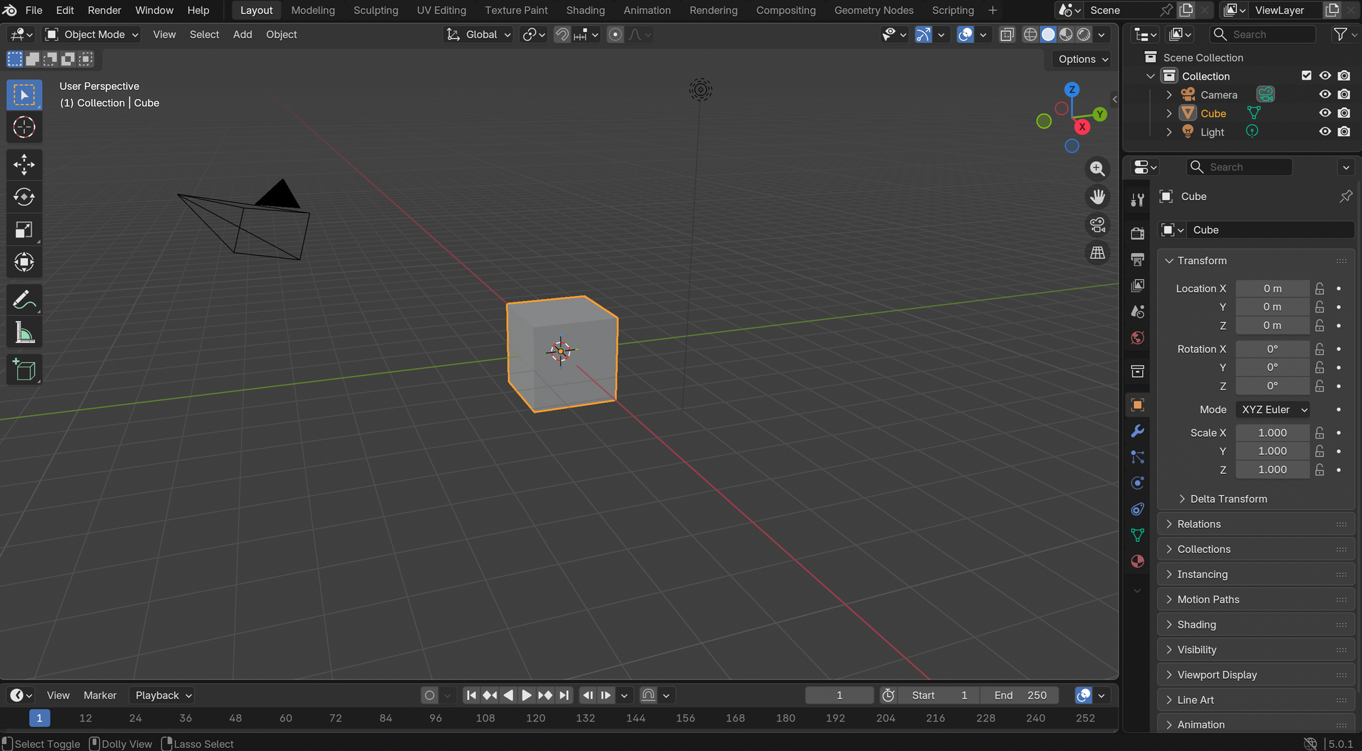Open the Object Mode dropdown

click(93, 34)
